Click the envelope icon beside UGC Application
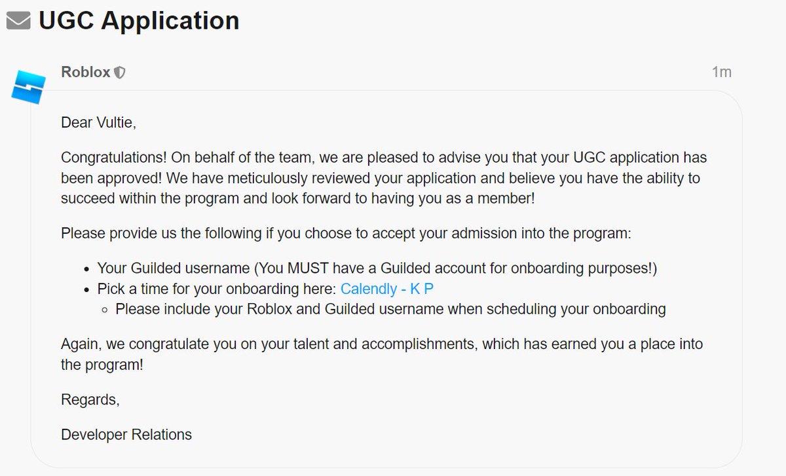 click(x=18, y=21)
